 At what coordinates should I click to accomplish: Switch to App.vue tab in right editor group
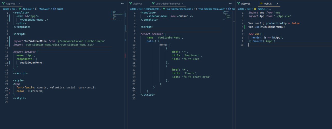click(246, 4)
